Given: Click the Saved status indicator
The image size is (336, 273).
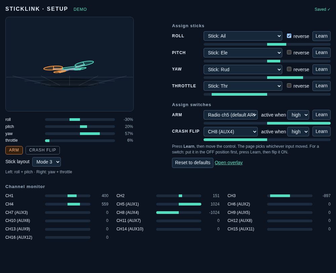Looking at the screenshot, I should (x=322, y=9).
